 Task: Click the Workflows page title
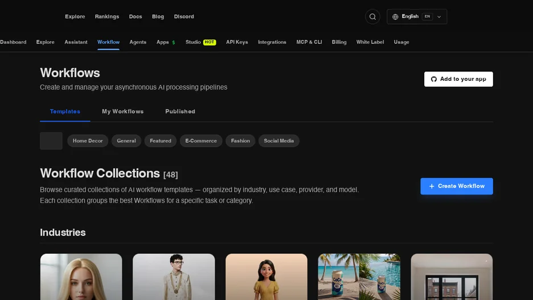click(x=70, y=73)
